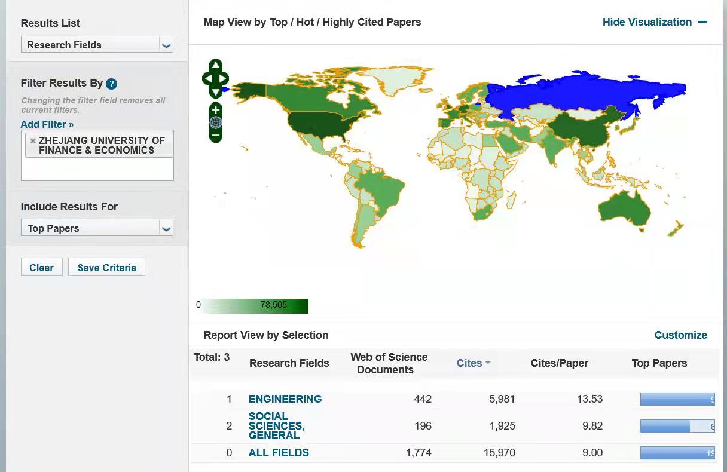Viewport: 727px width, 472px height.
Task: Expand the Top Papers include results dropdown
Action: (x=166, y=228)
